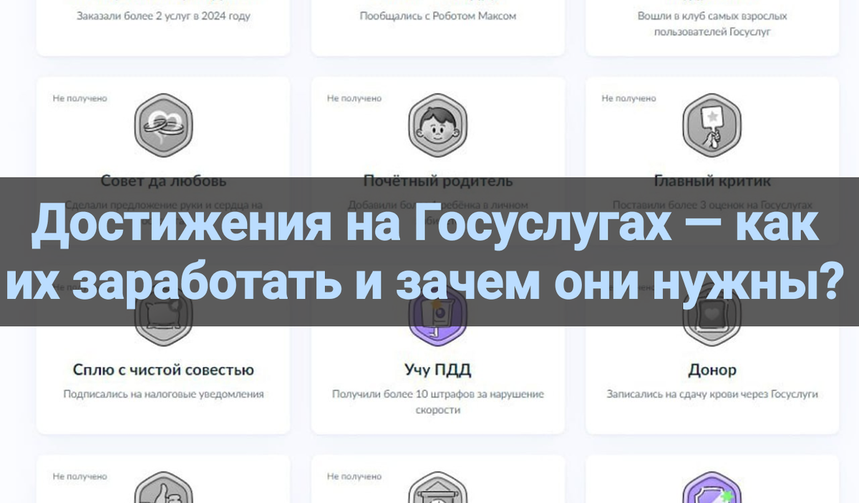Select the Учу ПДД achievement title
The width and height of the screenshot is (859, 503).
(438, 370)
